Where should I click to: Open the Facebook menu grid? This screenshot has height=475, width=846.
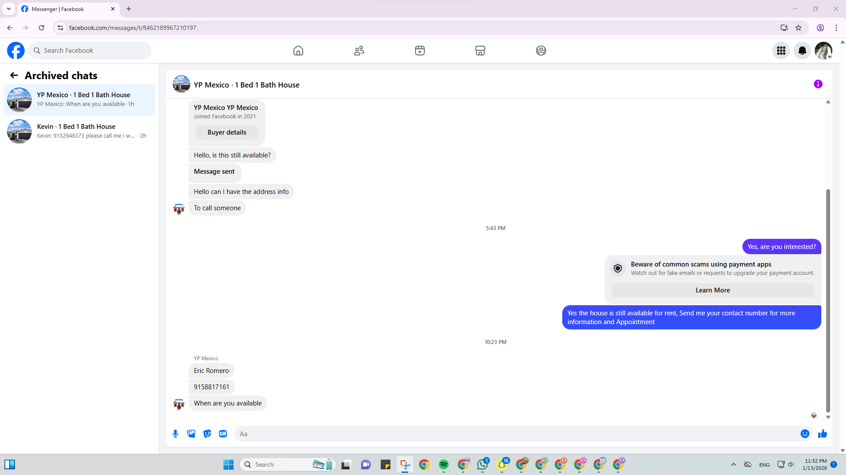781,51
